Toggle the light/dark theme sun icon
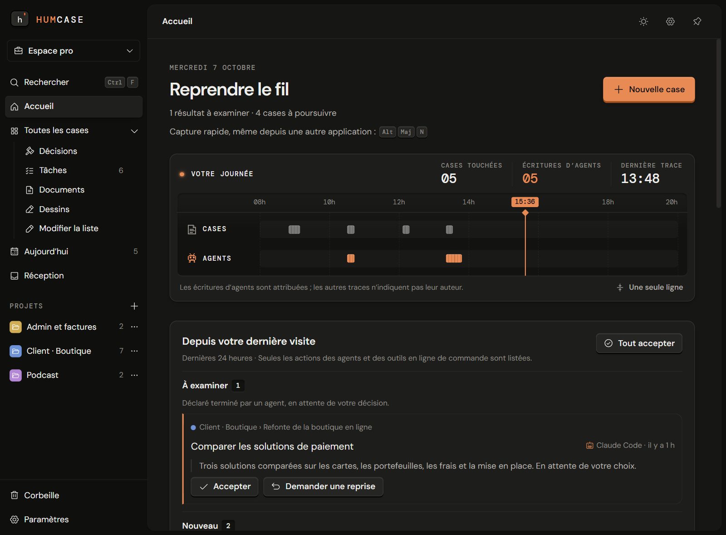Image resolution: width=726 pixels, height=535 pixels. [643, 21]
